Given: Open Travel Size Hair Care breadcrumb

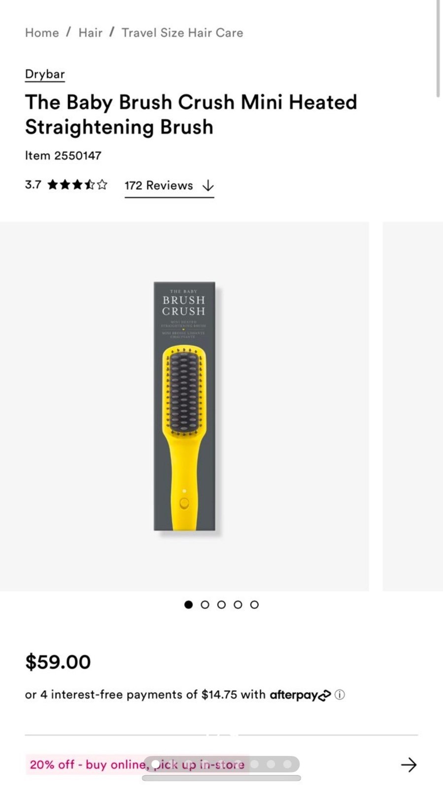Looking at the screenshot, I should tap(182, 33).
